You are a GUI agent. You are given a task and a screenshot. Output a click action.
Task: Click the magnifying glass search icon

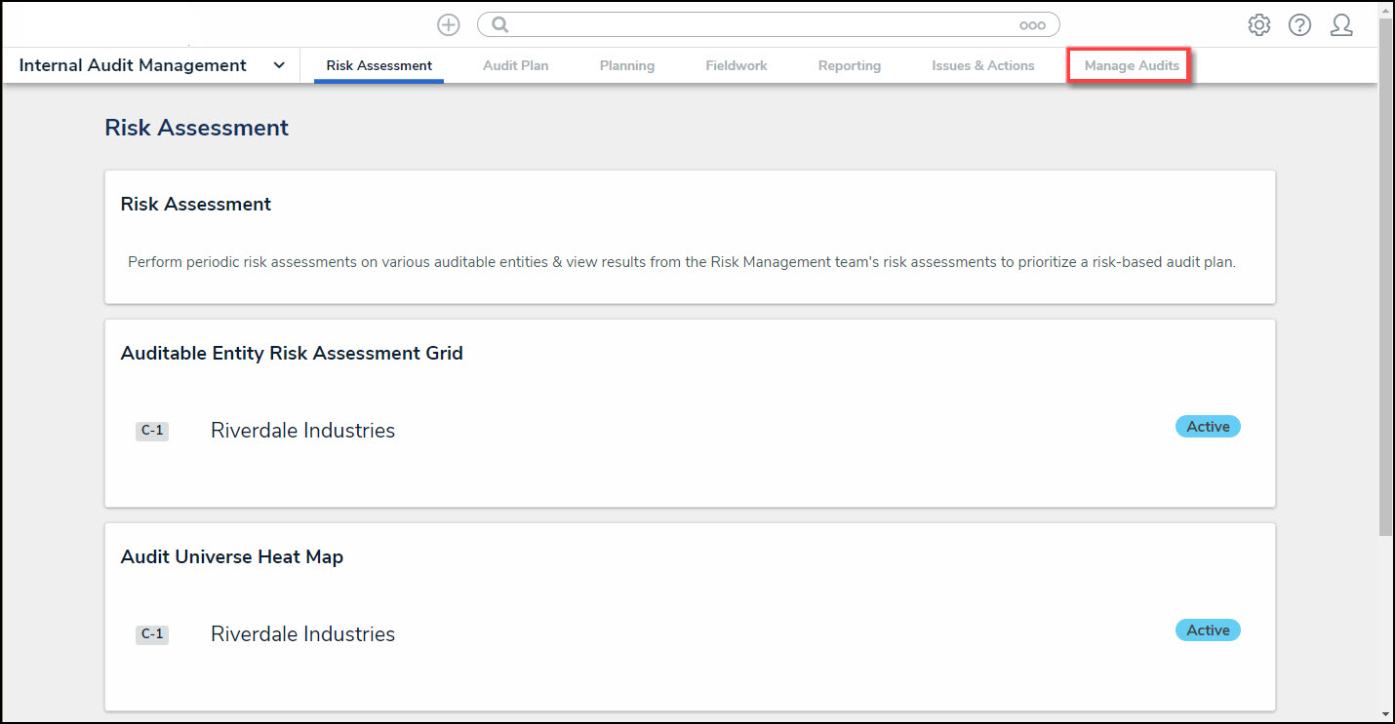coord(500,25)
